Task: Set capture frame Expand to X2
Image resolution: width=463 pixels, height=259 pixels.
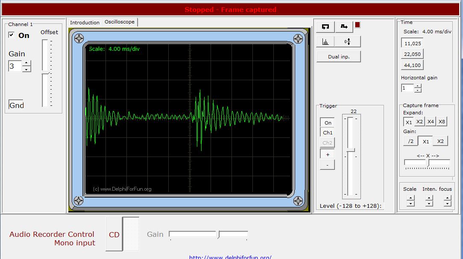Action: point(419,122)
